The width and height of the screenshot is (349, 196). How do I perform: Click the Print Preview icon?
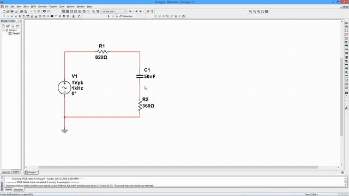pyautogui.click(x=26, y=11)
